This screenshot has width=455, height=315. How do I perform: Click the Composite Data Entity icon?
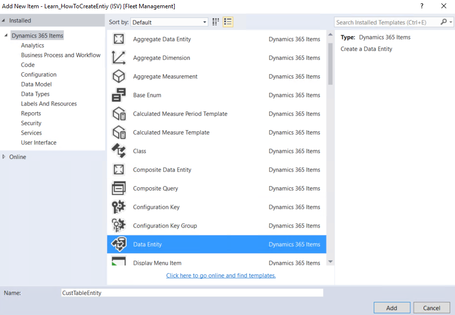click(x=119, y=170)
